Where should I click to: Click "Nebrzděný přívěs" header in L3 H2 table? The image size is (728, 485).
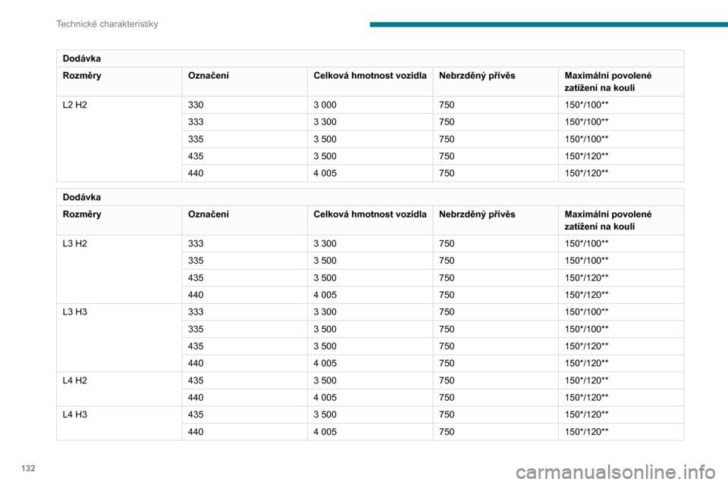click(x=477, y=214)
